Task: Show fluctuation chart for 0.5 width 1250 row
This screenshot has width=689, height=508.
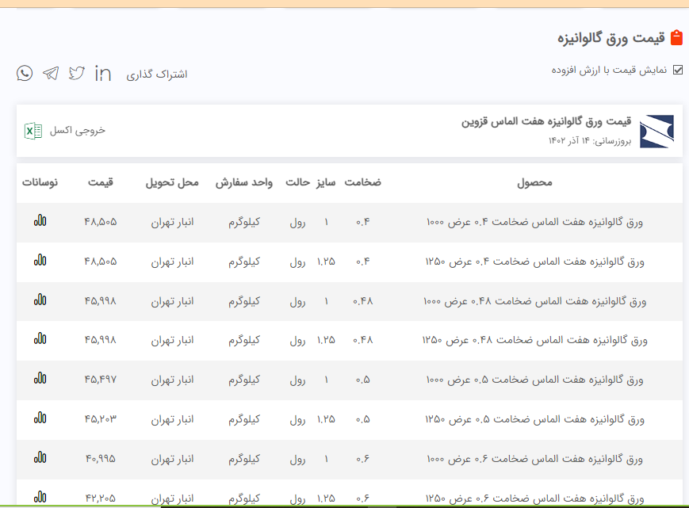Action: tap(40, 418)
